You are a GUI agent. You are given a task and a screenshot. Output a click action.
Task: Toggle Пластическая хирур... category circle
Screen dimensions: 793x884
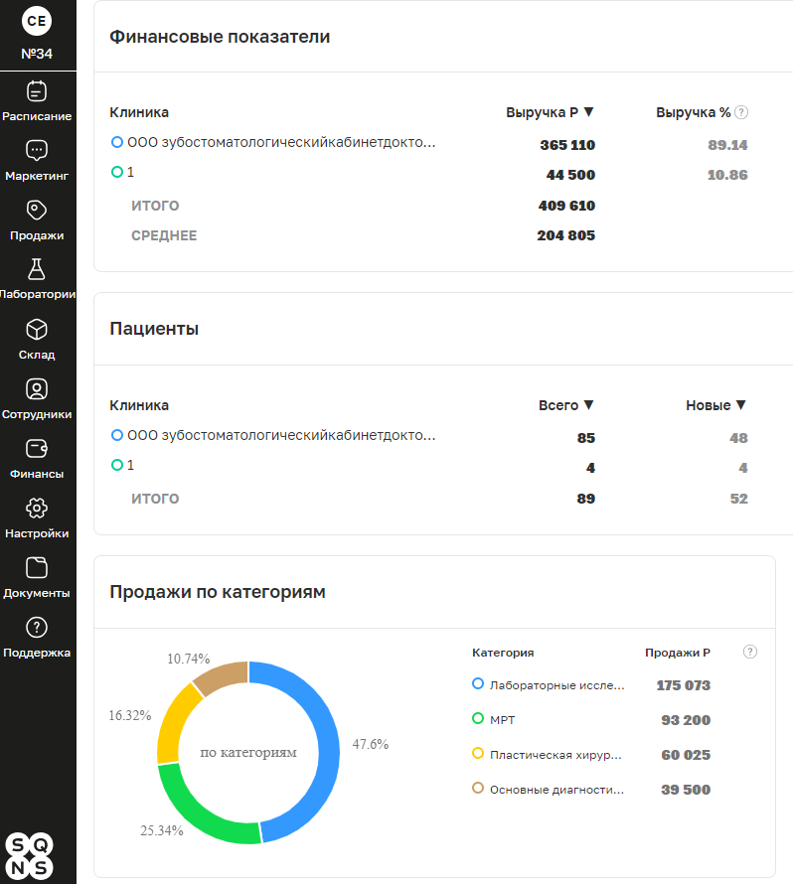(478, 753)
